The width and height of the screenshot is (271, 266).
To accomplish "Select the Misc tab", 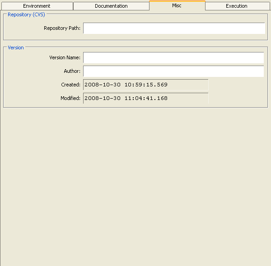I will (177, 5).
